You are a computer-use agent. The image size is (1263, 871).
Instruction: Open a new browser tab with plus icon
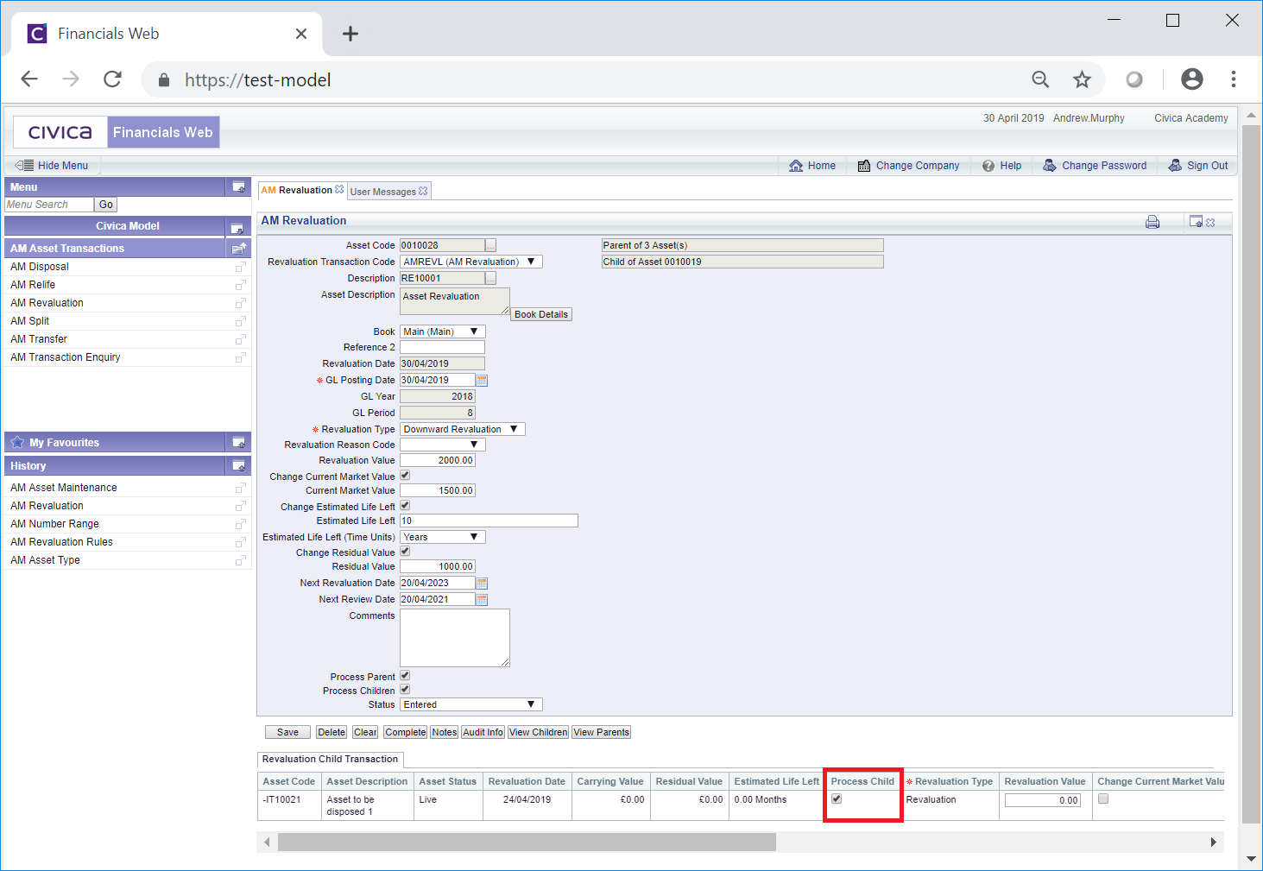[x=350, y=34]
